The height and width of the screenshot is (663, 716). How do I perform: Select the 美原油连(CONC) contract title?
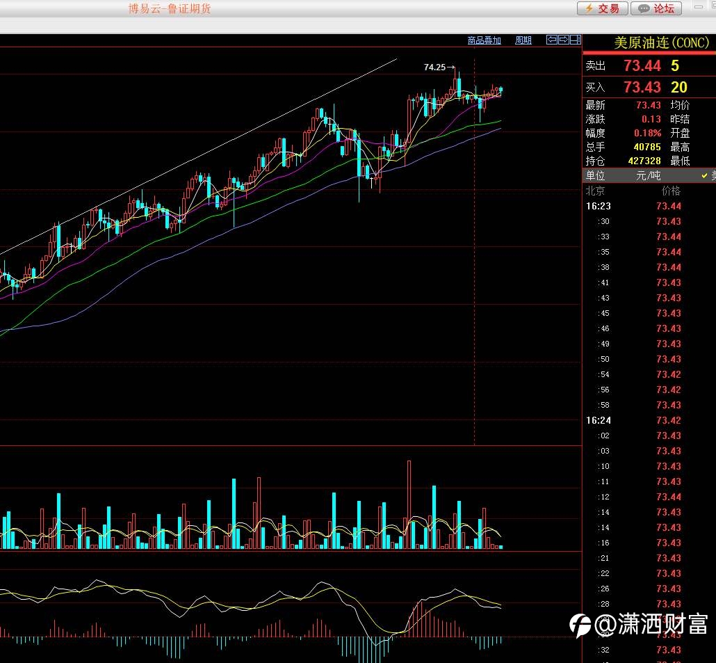tap(662, 42)
